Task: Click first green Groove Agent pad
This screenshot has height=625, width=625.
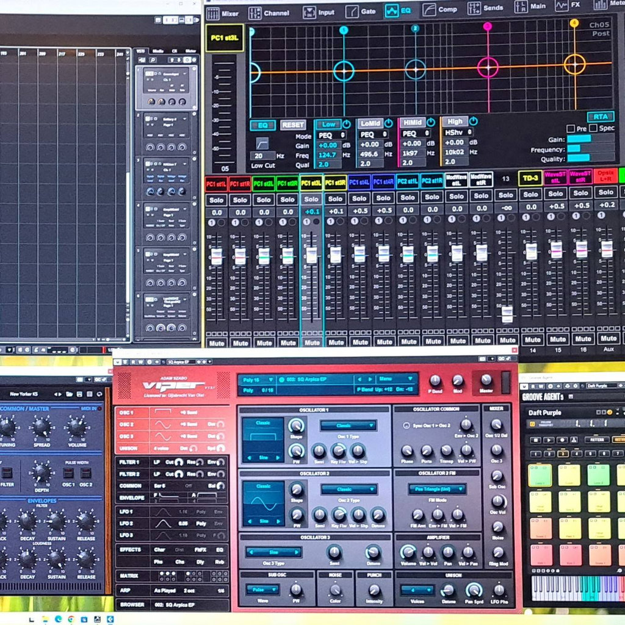Action: [x=540, y=475]
